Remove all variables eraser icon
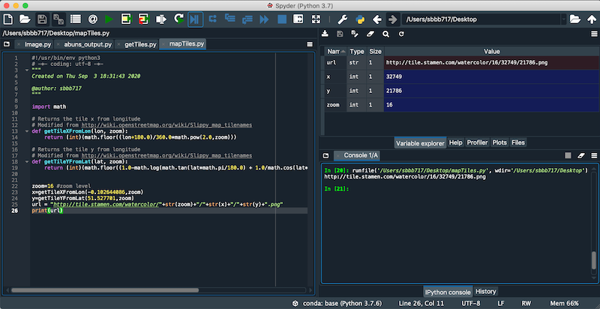This screenshot has height=309, width=600. (370, 34)
